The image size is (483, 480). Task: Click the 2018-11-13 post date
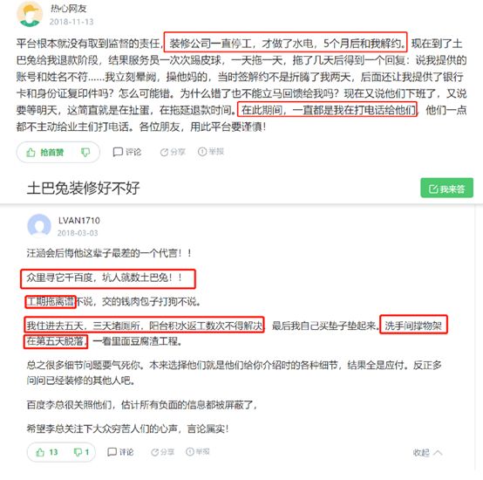[x=71, y=22]
